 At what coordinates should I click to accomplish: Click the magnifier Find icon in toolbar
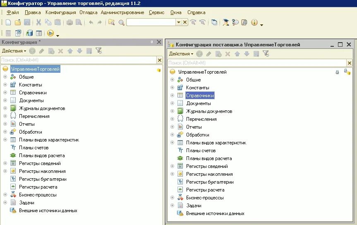tap(121, 22)
